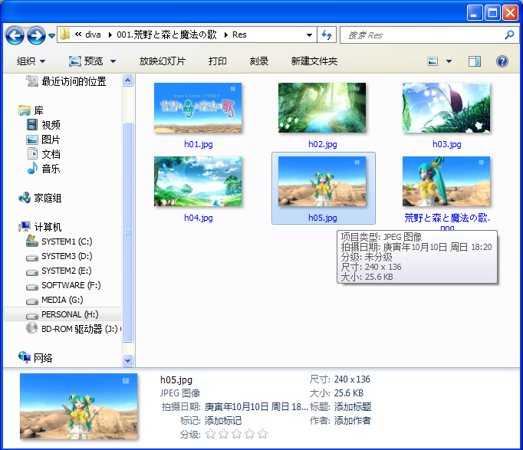The image size is (523, 450).
Task: Click 新建文件夹 in toolbar
Action: [x=314, y=61]
